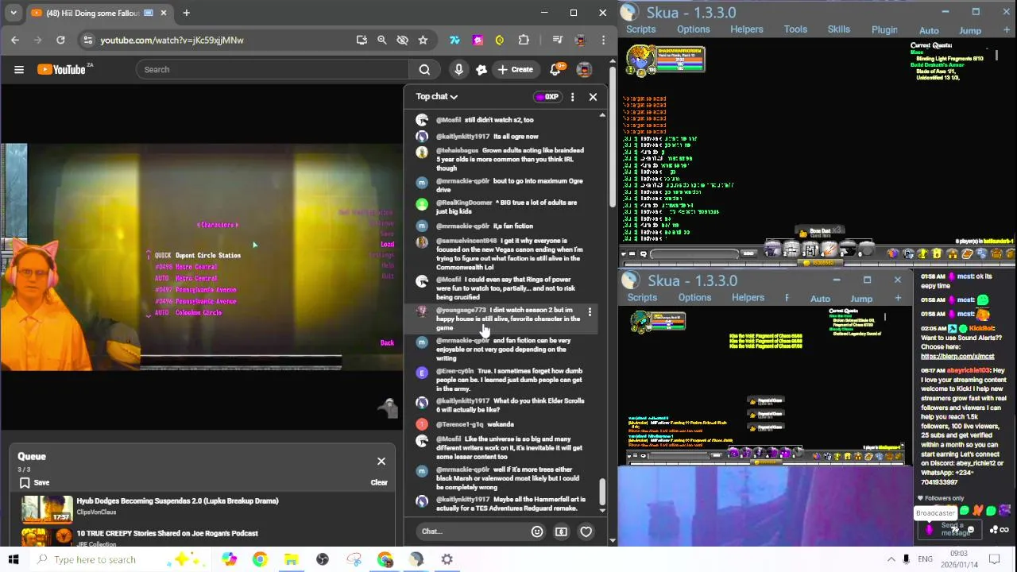
Task: Click the Chat message input field
Action: [x=473, y=531]
